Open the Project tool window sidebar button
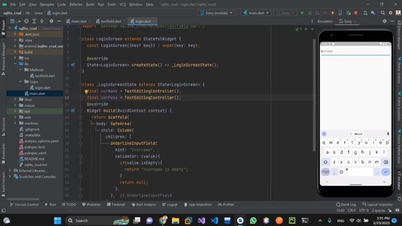The height and width of the screenshot is (226, 402). (x=3, y=28)
